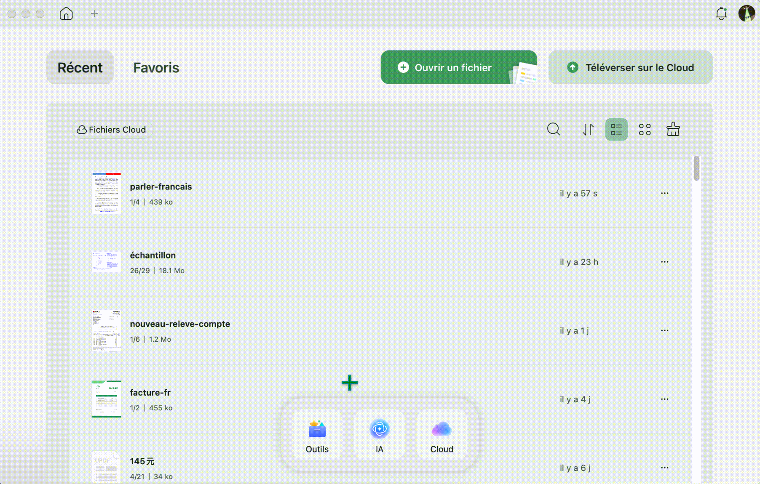
Task: Select facture-fr file name
Action: (x=150, y=392)
